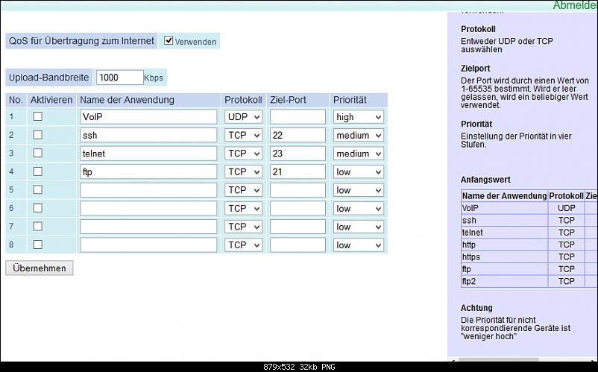Click the Ziel-Port field in row 8
The height and width of the screenshot is (372, 598).
pyautogui.click(x=298, y=245)
